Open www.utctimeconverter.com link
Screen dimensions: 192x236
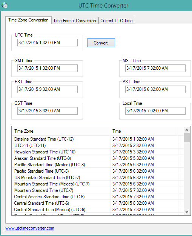point(30,228)
